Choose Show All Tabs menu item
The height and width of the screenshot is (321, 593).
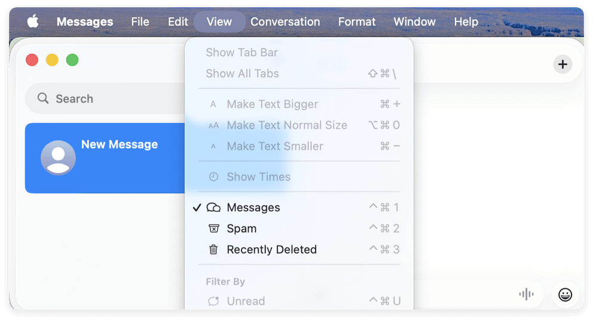pyautogui.click(x=299, y=73)
